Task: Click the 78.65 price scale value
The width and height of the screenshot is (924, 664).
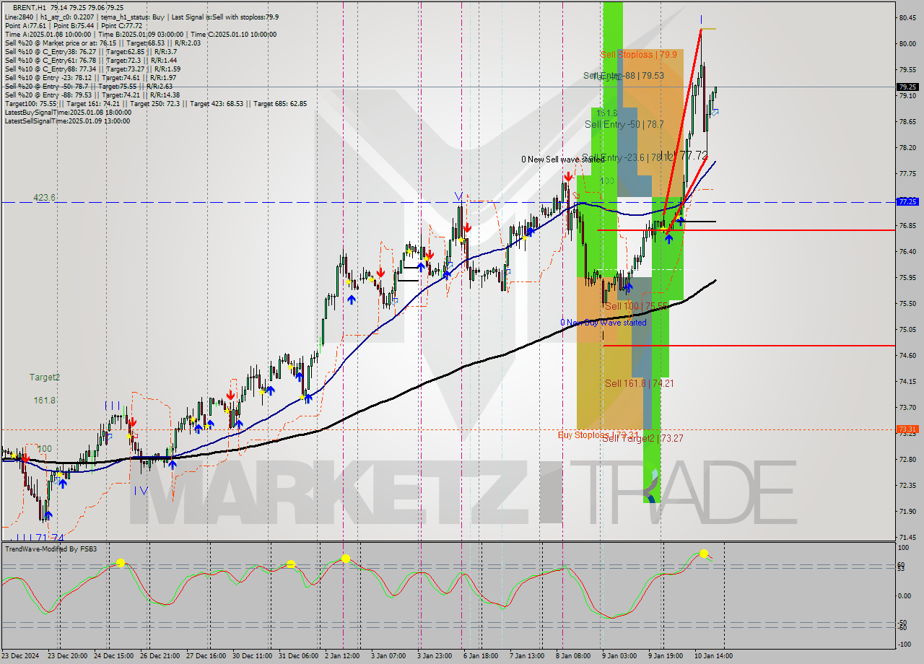Action: [907, 121]
